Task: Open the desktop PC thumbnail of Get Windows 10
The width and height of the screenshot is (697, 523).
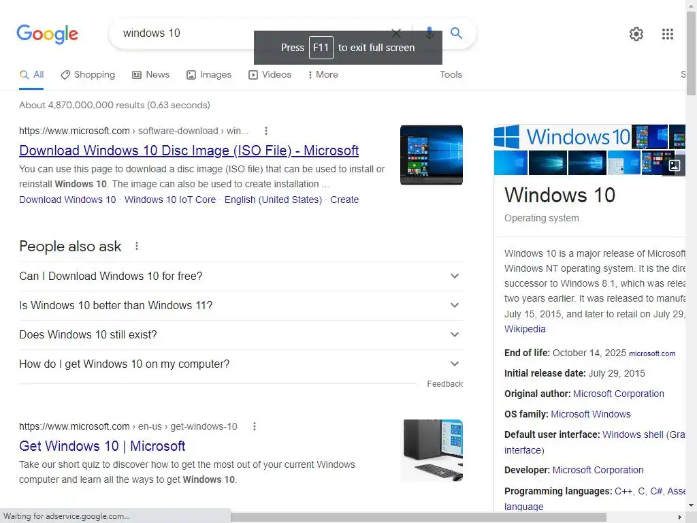Action: pos(431,450)
